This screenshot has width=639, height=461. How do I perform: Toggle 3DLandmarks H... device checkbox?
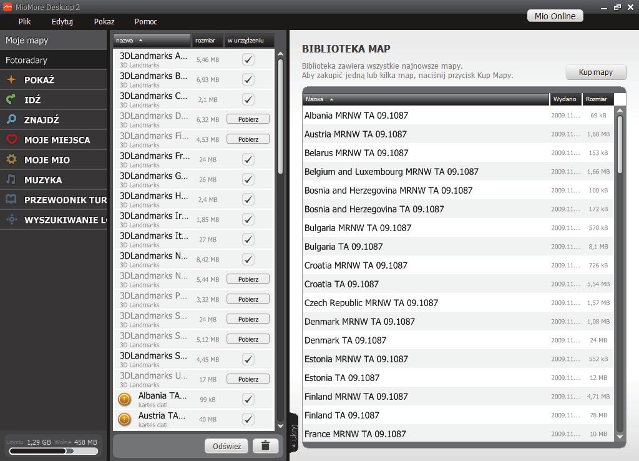pos(248,199)
